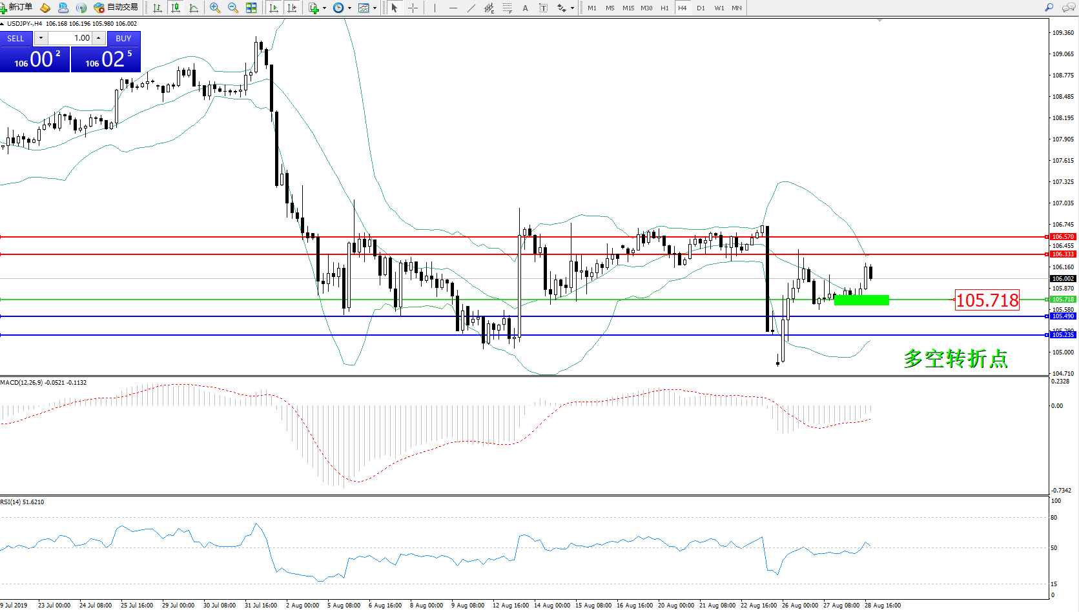Select the crosshair cursor tool
1079x612 pixels.
coord(413,8)
